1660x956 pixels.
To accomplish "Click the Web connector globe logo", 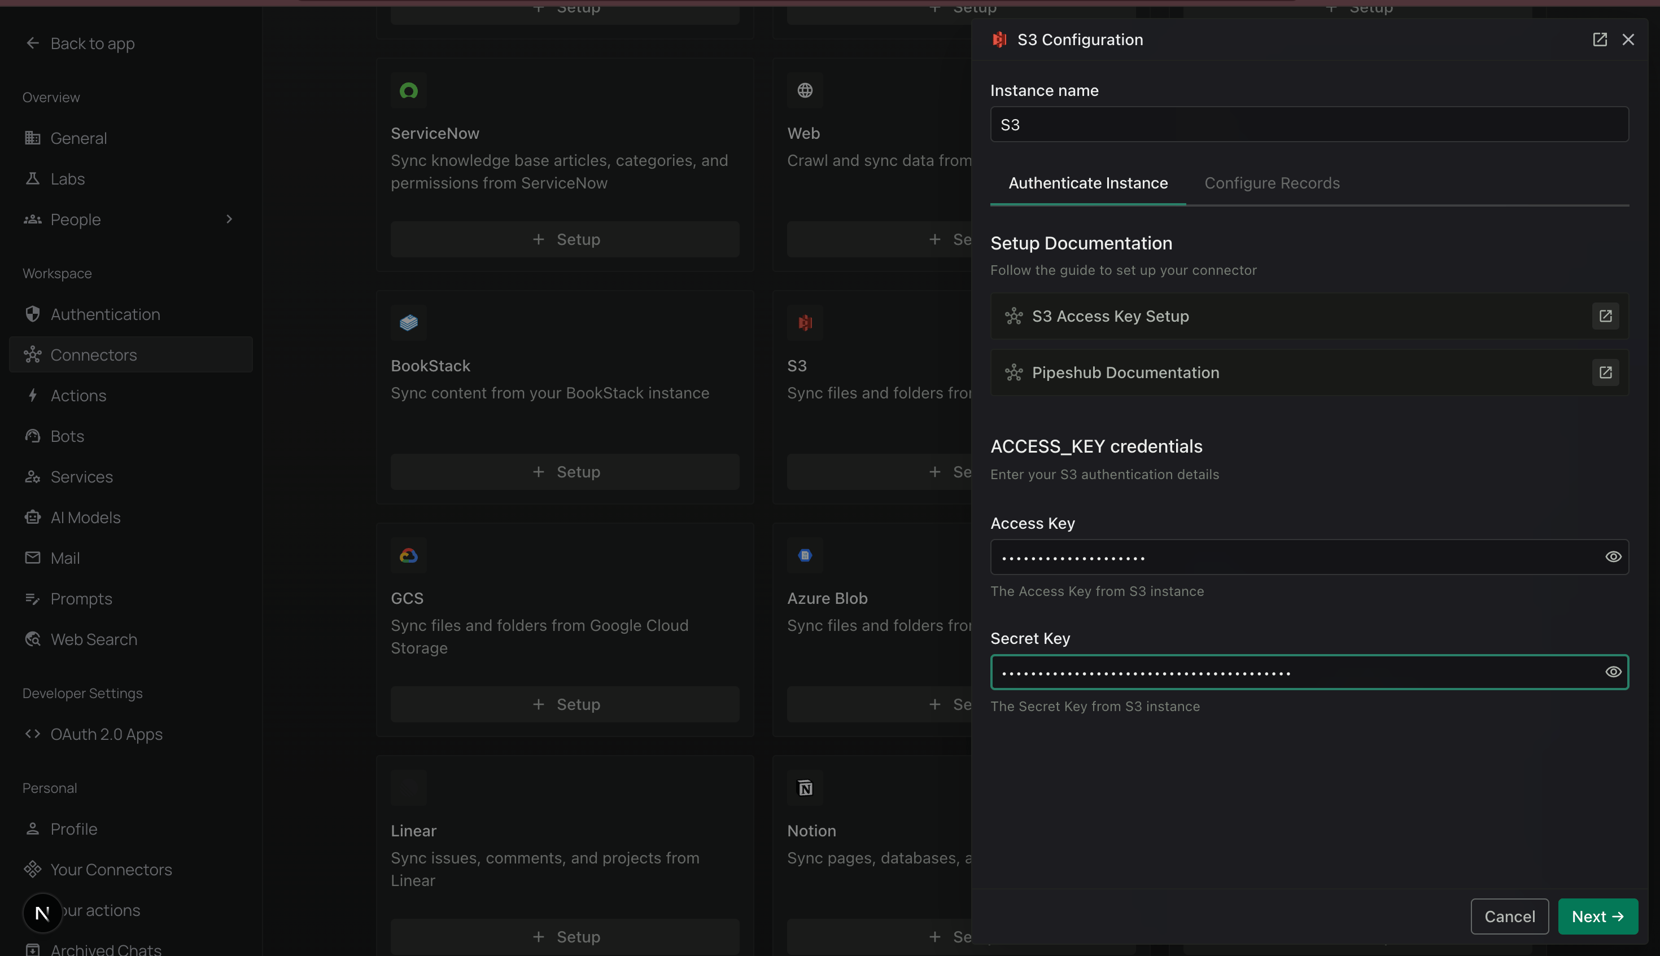I will [805, 91].
